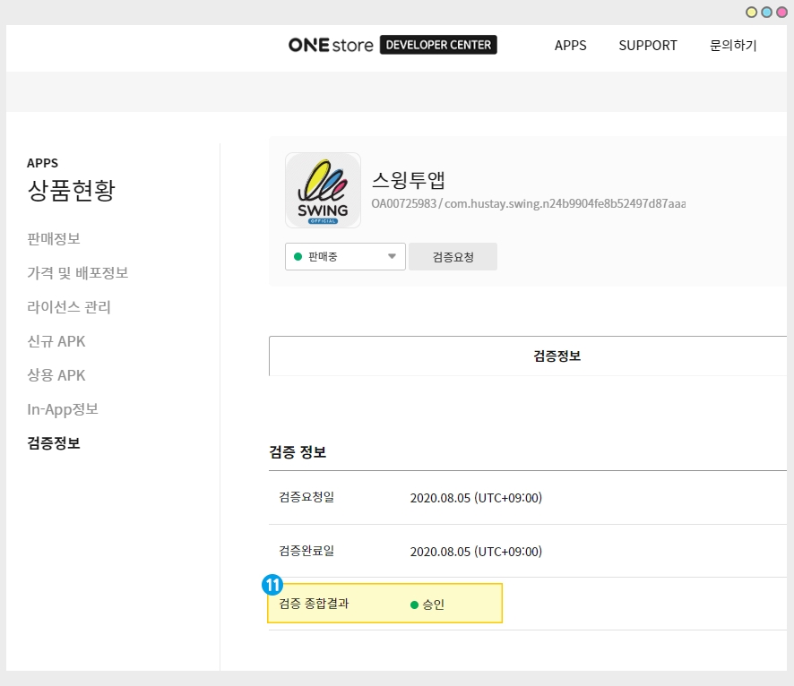Select the 검증정보 tab
This screenshot has width=794, height=686.
point(557,356)
